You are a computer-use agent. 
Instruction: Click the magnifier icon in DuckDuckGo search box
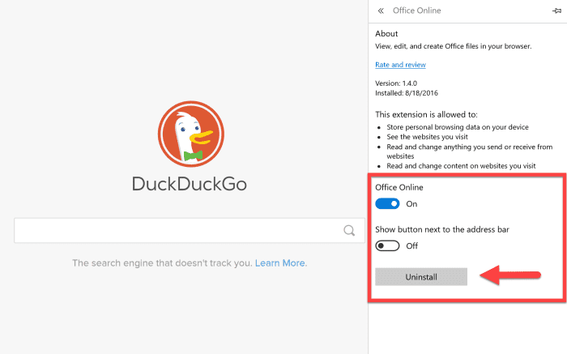click(349, 230)
